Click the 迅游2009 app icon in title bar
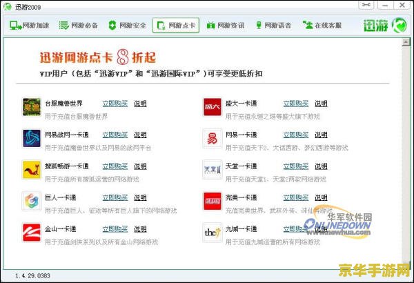This screenshot has height=283, width=414. click(8, 7)
